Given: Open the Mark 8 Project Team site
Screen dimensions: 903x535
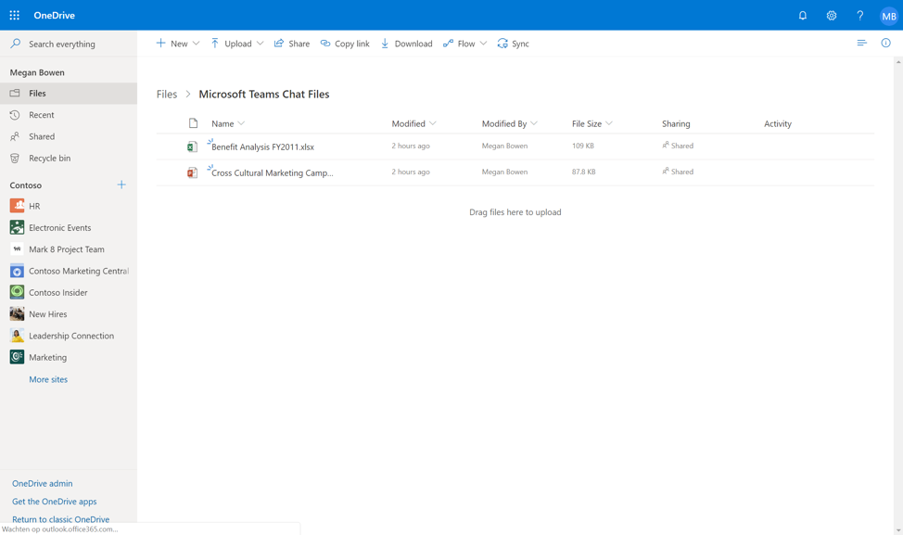Looking at the screenshot, I should tap(67, 249).
